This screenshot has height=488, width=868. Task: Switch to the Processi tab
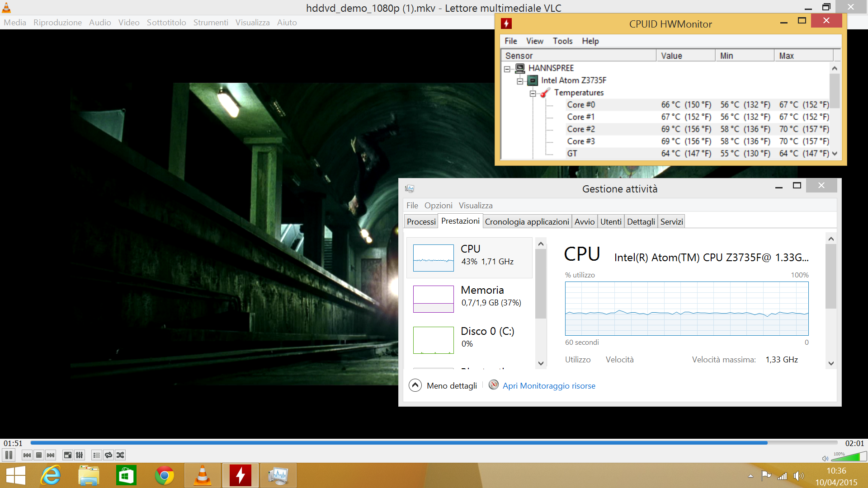coord(421,221)
